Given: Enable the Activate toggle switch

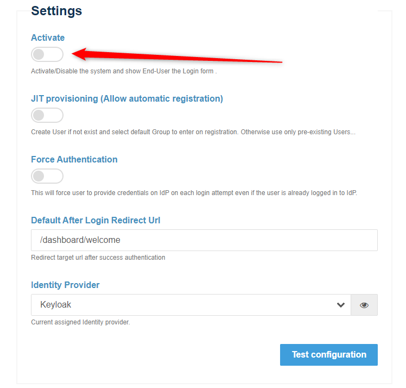Looking at the screenshot, I should coord(47,54).
